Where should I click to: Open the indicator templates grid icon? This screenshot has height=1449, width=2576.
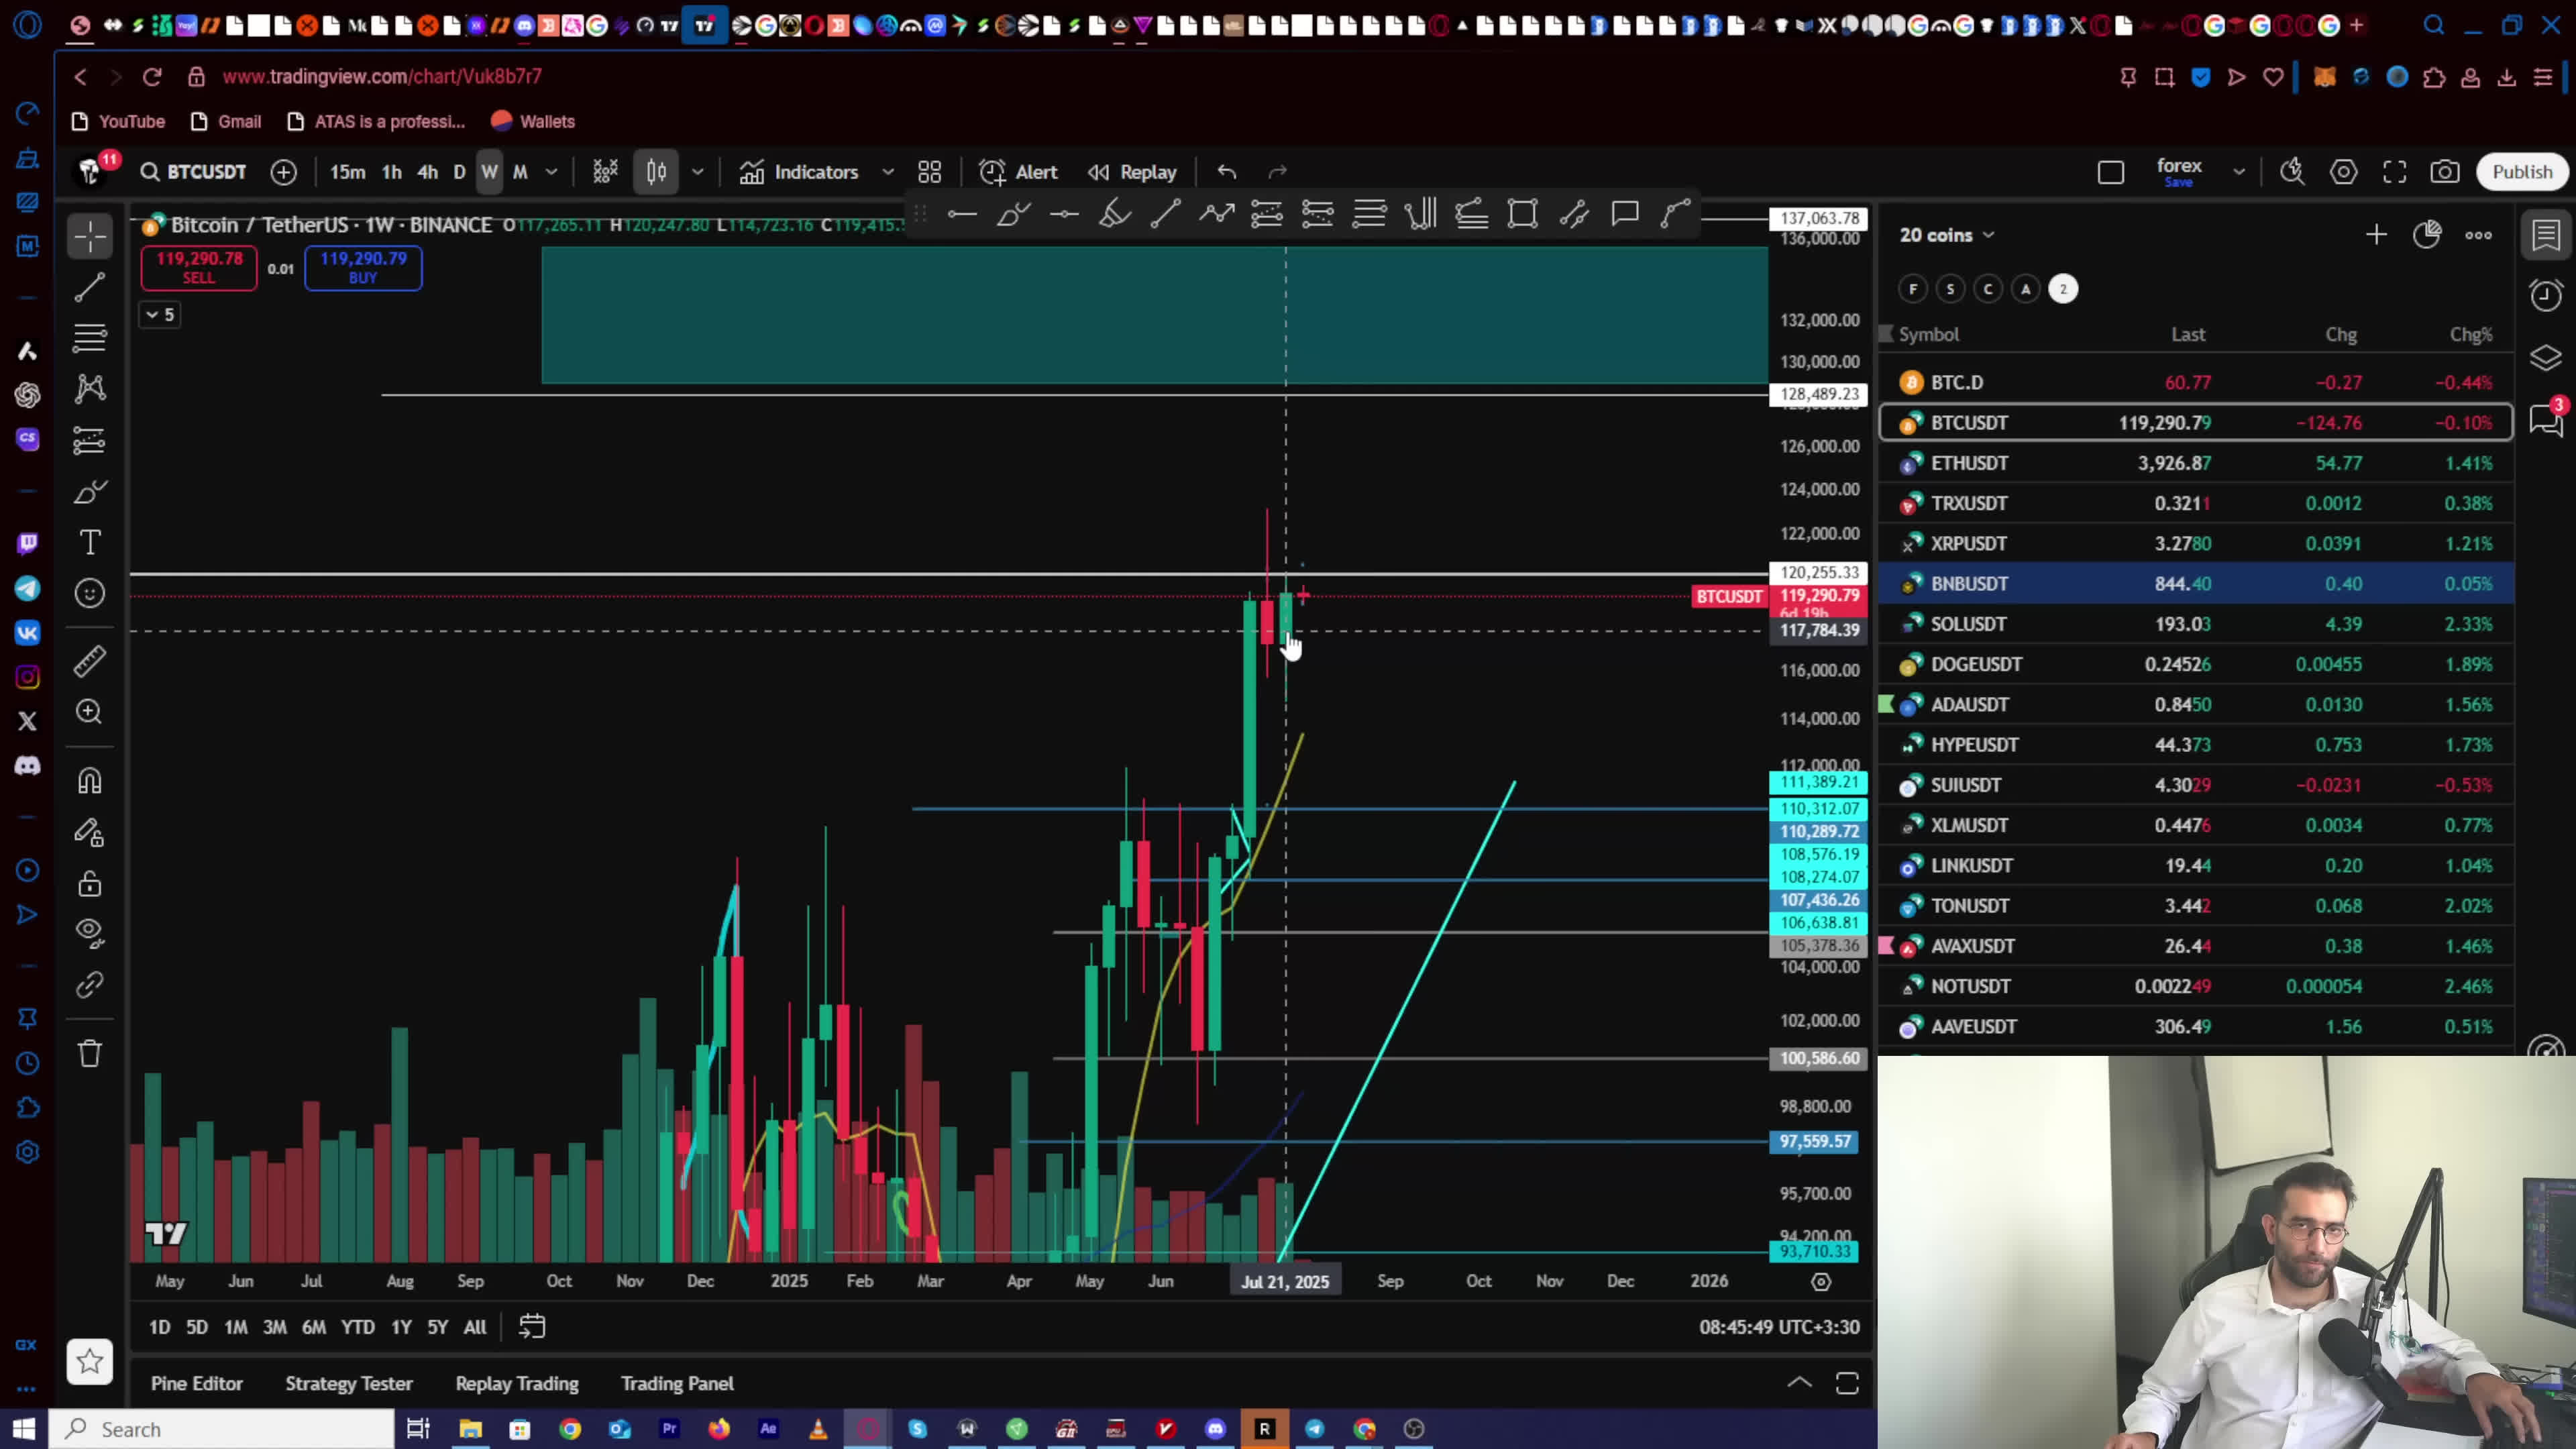pos(930,172)
